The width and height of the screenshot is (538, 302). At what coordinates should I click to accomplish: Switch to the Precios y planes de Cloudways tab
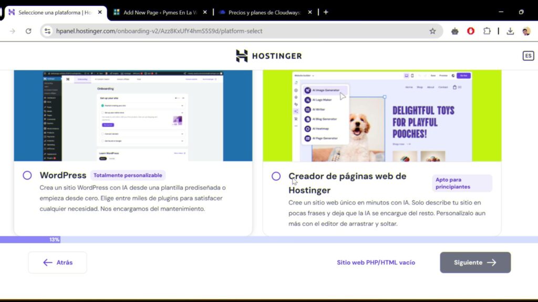pyautogui.click(x=264, y=13)
